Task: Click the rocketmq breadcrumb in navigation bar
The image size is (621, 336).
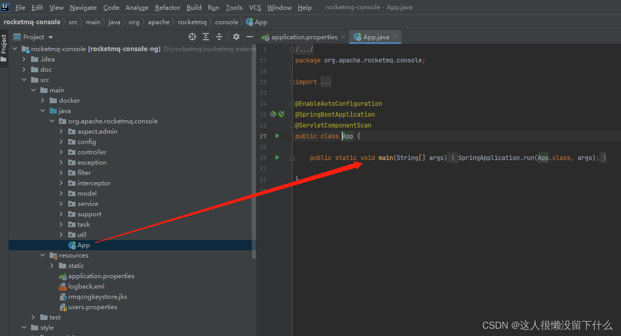Action: [x=192, y=22]
